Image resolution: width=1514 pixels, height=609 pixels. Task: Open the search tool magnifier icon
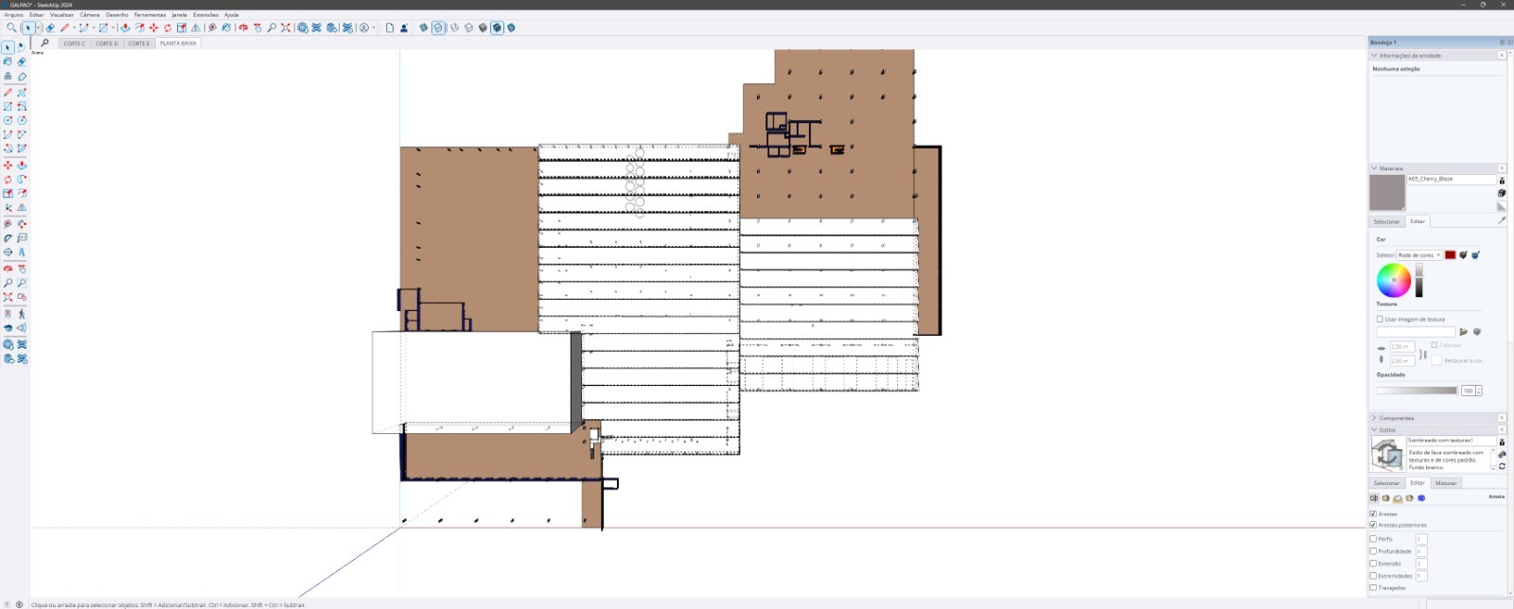[x=11, y=28]
